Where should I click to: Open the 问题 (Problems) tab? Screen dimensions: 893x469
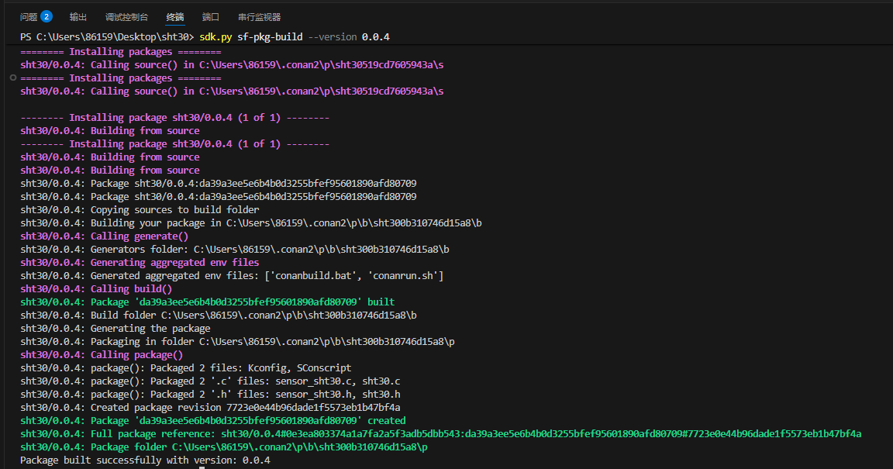29,16
